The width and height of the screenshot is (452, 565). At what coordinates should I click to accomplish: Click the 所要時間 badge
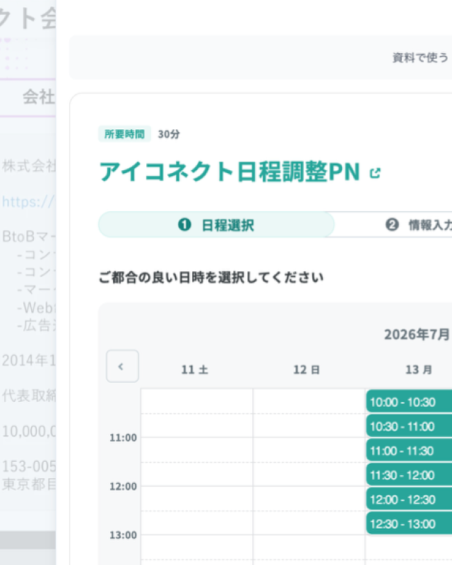click(x=124, y=134)
